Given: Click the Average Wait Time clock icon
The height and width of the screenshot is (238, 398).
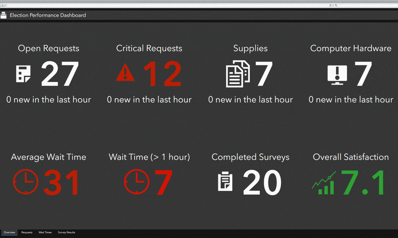Looking at the screenshot, I should tap(26, 182).
